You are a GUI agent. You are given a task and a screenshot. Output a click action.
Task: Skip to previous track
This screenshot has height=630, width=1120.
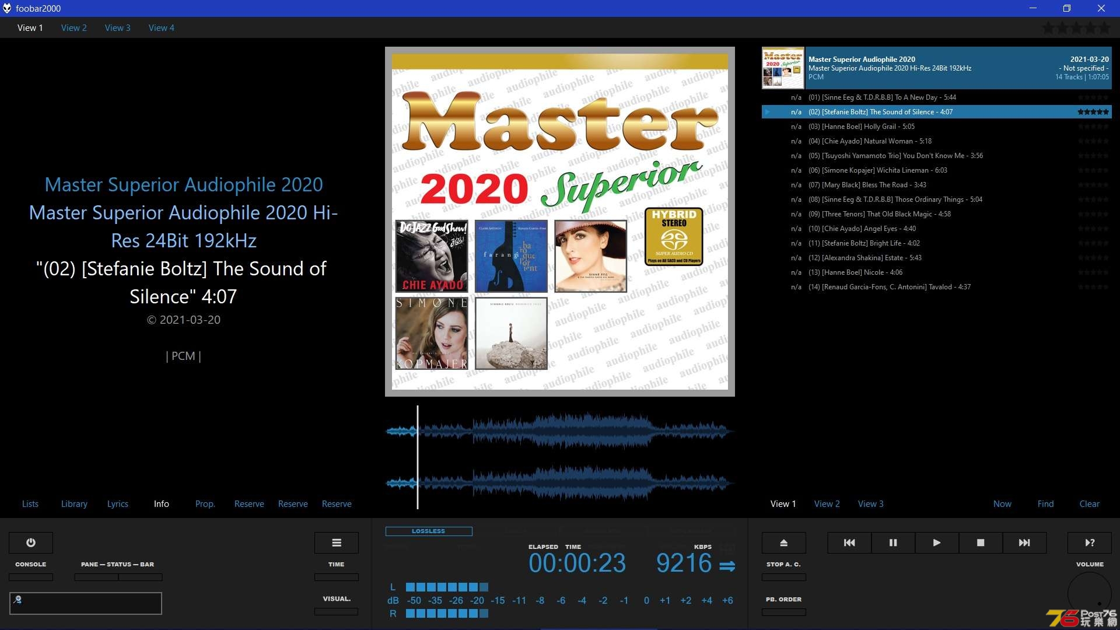click(849, 542)
